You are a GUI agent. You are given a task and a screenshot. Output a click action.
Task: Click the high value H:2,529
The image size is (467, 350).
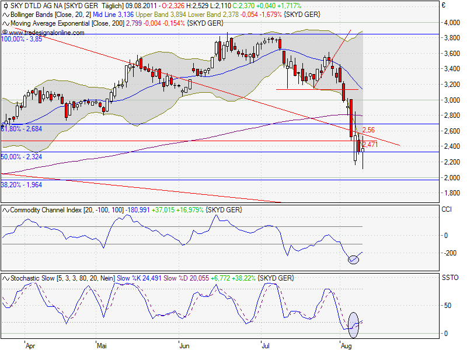(197, 6)
